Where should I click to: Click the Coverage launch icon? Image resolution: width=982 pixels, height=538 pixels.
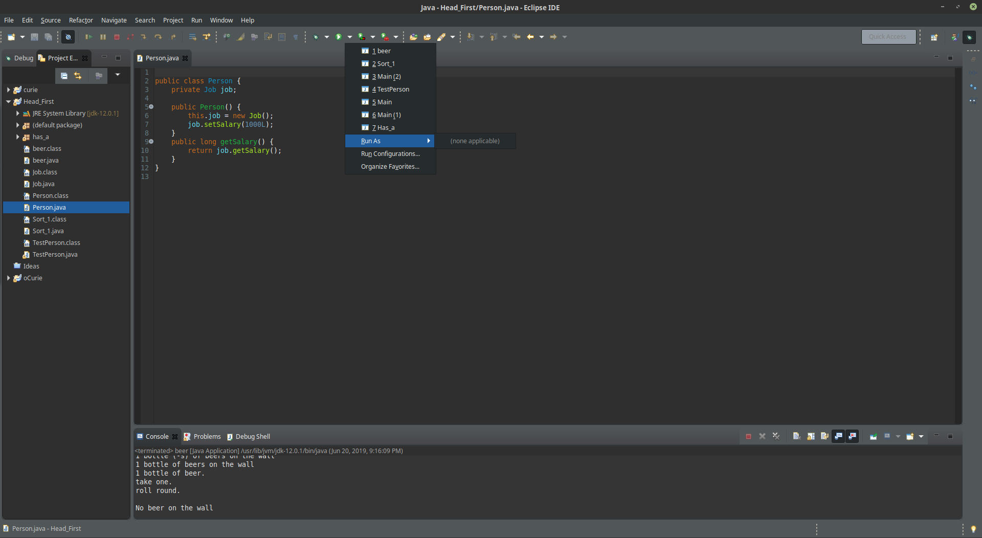[x=362, y=37]
